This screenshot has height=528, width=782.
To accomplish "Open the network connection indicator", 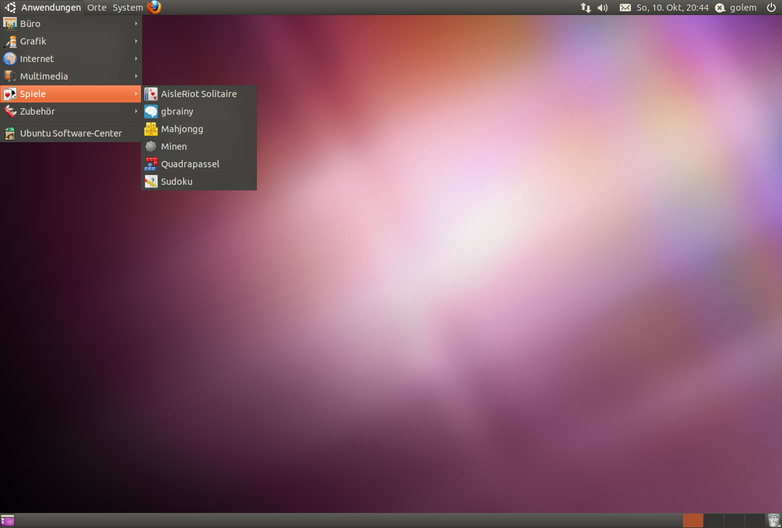I will 586,8.
